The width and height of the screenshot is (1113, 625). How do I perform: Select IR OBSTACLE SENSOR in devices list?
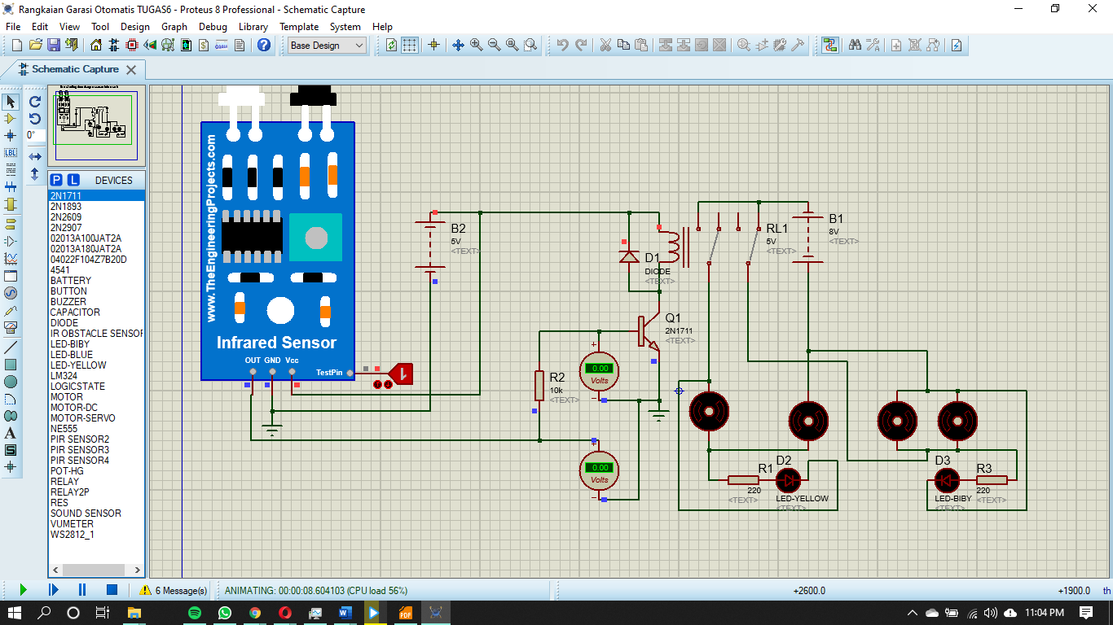point(96,334)
